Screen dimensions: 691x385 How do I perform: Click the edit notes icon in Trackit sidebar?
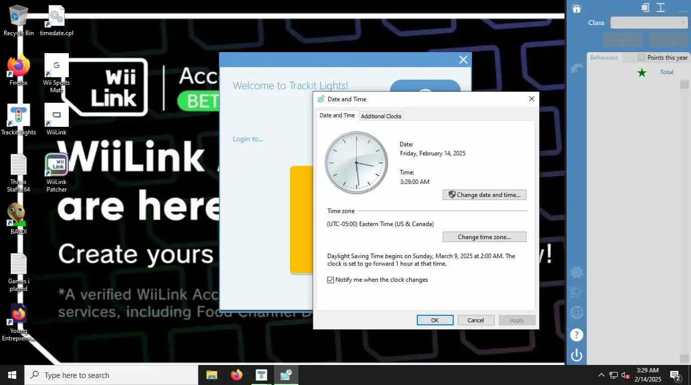[x=577, y=292]
